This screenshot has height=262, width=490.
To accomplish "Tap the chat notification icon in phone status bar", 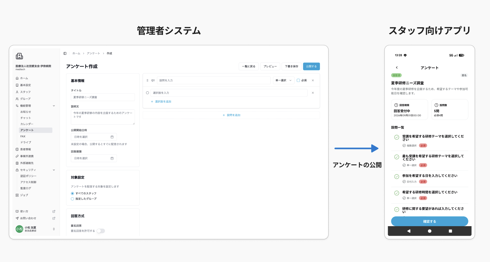I will pyautogui.click(x=405, y=55).
